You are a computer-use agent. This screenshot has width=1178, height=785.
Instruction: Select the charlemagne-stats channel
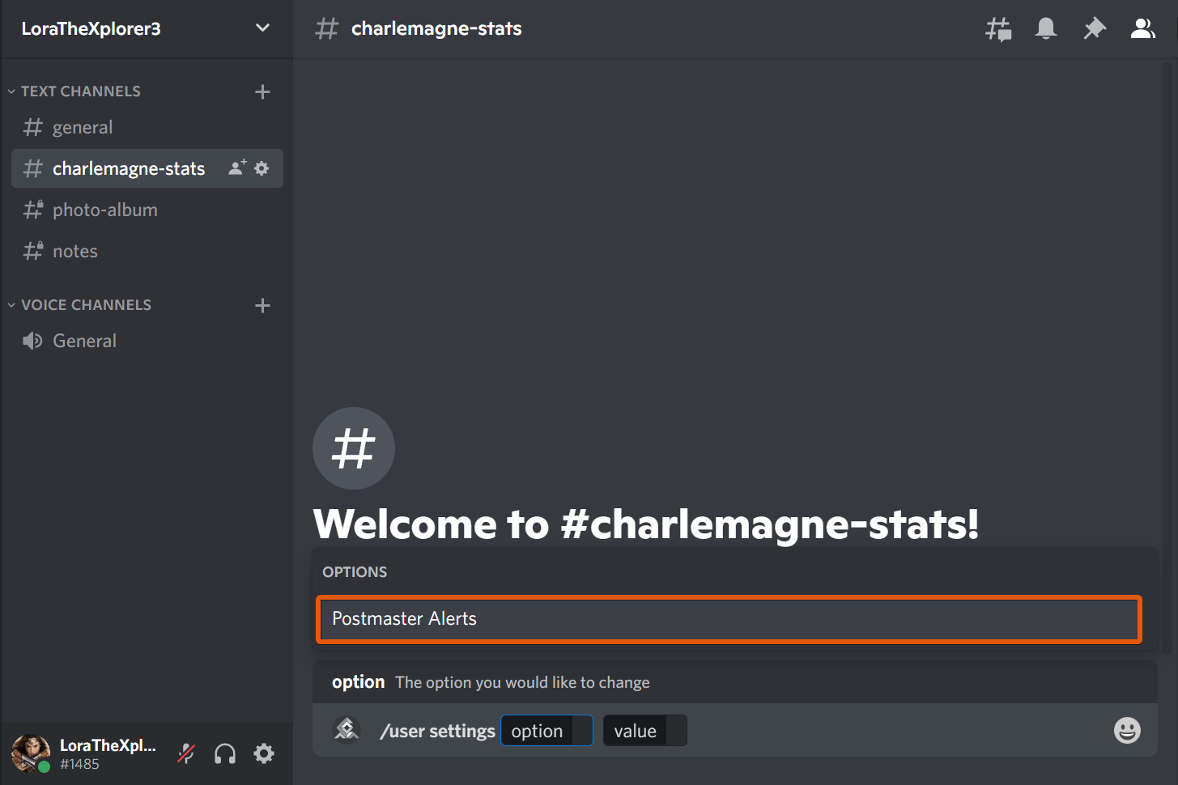(x=147, y=168)
